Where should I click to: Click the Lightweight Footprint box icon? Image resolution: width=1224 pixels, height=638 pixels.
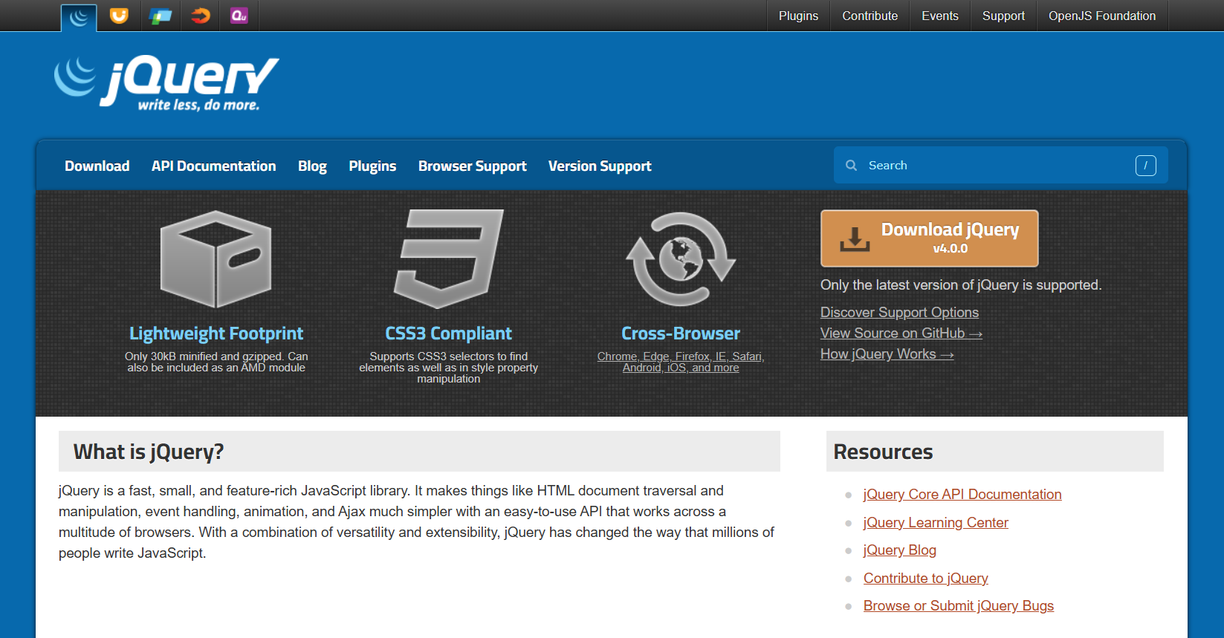point(216,259)
